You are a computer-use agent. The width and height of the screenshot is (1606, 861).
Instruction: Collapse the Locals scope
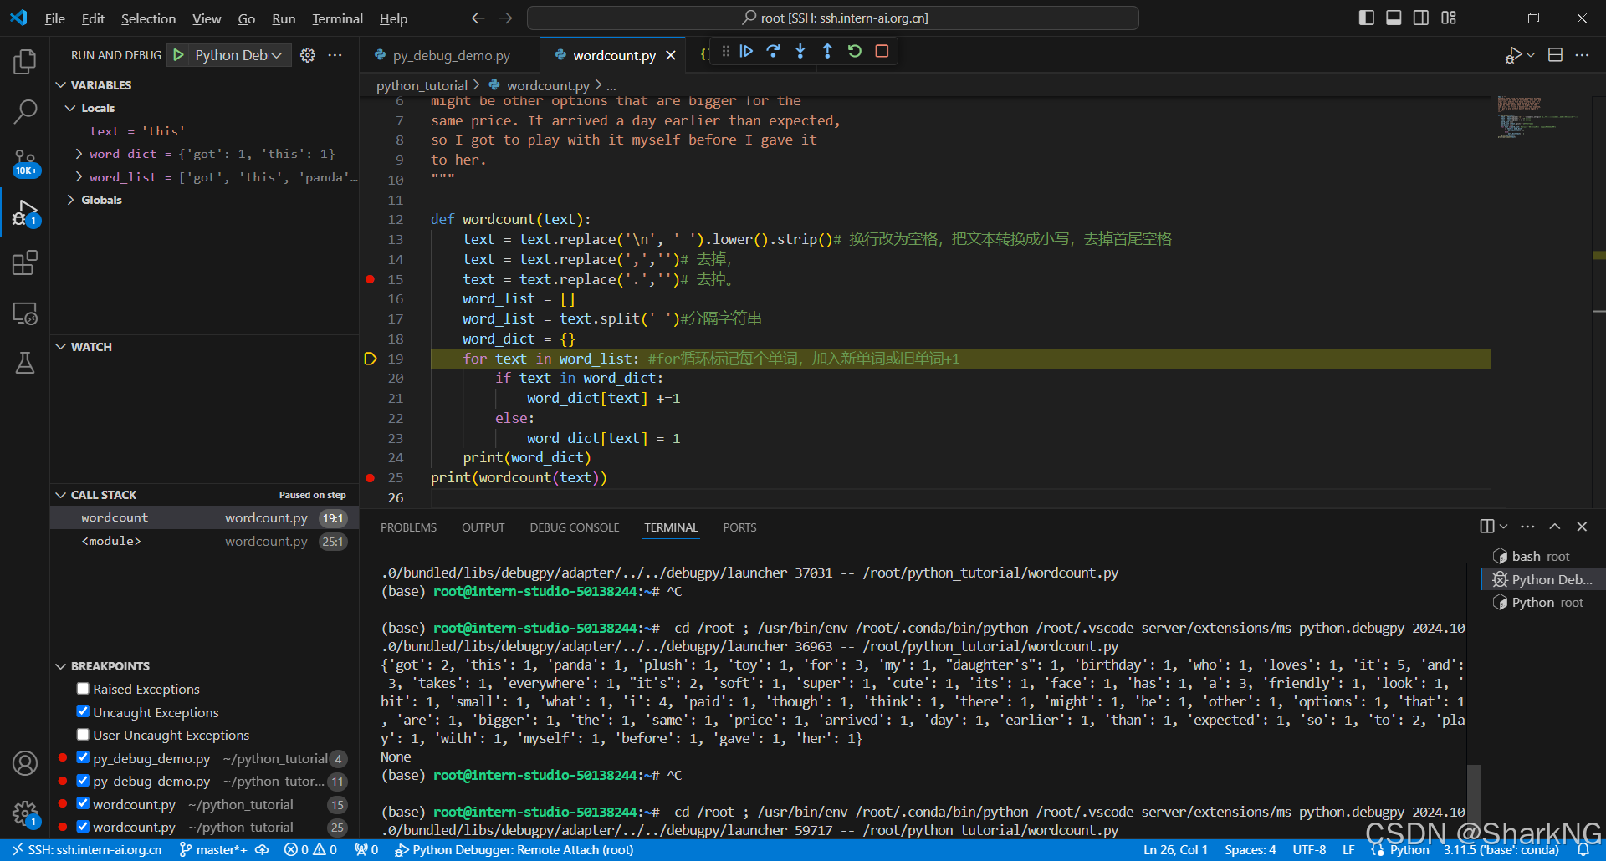[x=70, y=108]
